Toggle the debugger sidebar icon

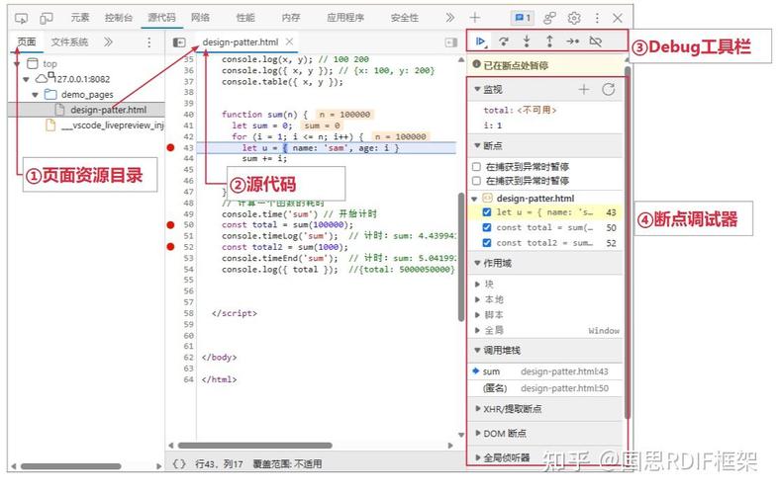tap(451, 42)
